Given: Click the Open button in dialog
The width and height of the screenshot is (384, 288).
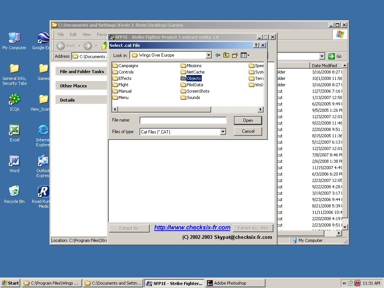Looking at the screenshot, I should (x=248, y=120).
